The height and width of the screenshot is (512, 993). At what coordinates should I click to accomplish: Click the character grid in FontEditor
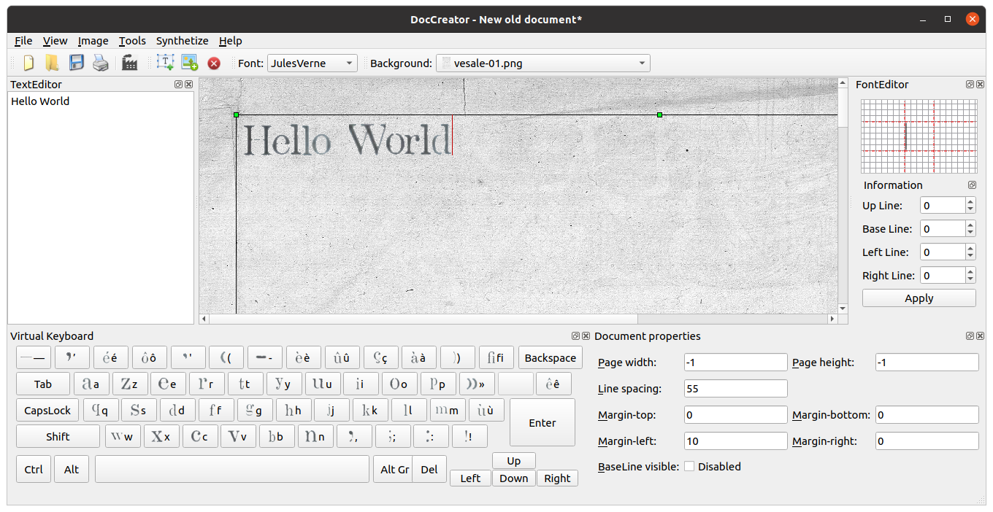click(919, 136)
